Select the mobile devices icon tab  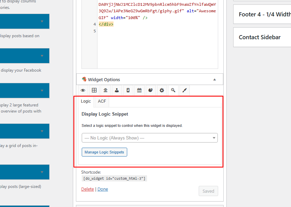(128, 90)
